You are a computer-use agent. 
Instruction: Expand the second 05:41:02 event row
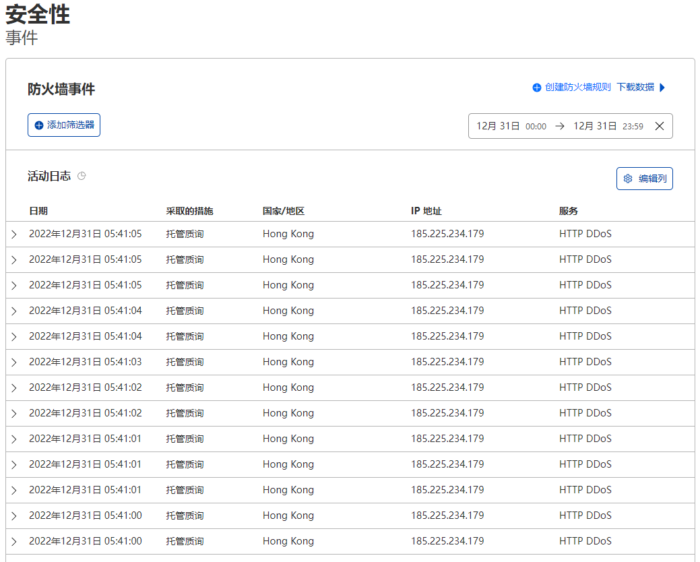[x=14, y=413]
